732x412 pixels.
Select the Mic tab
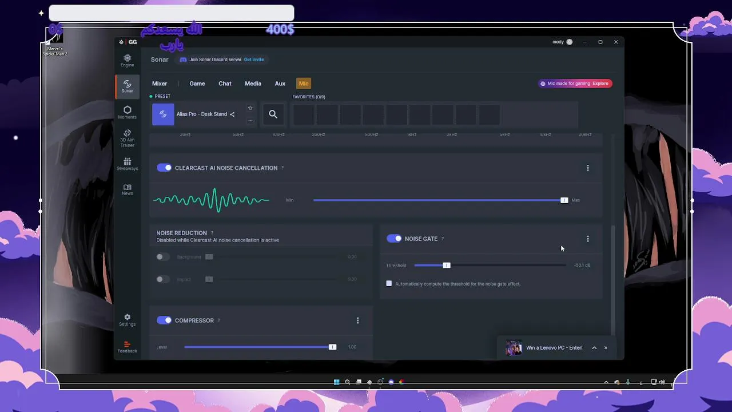[x=304, y=84]
